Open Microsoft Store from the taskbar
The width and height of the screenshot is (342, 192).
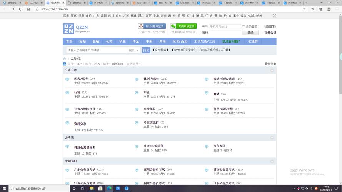click(x=100, y=189)
